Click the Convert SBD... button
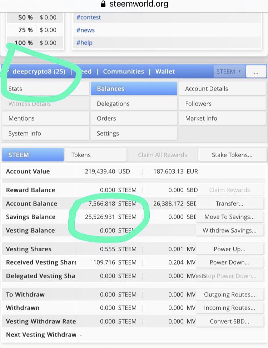 [229, 322]
